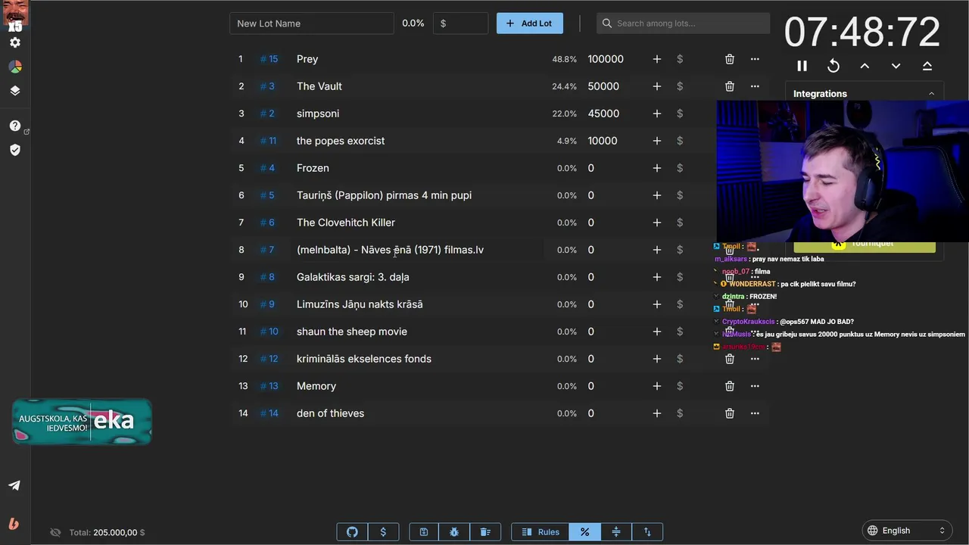Click the EKA augstskola banner

pyautogui.click(x=82, y=422)
